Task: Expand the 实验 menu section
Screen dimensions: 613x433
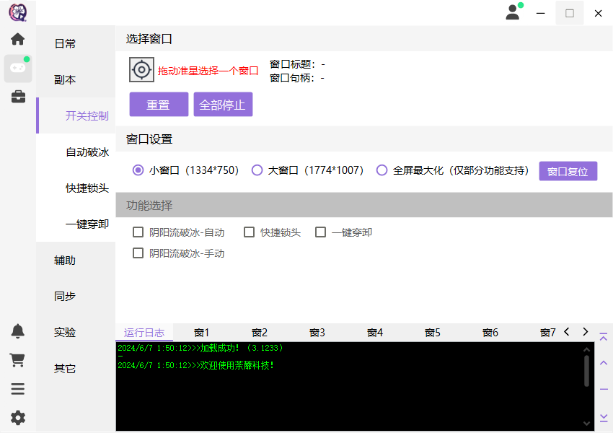Action: click(x=76, y=332)
